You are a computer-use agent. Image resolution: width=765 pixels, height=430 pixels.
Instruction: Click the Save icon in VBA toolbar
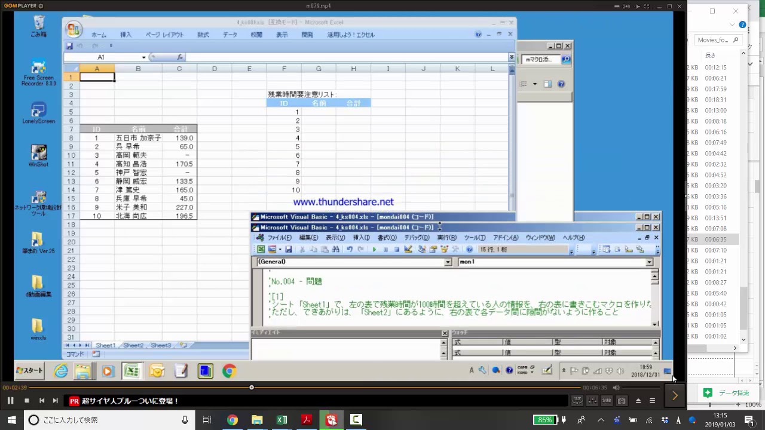(289, 250)
